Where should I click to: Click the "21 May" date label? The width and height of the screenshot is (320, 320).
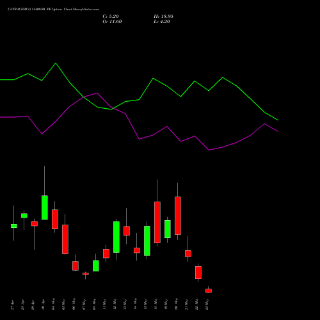click(x=186, y=305)
